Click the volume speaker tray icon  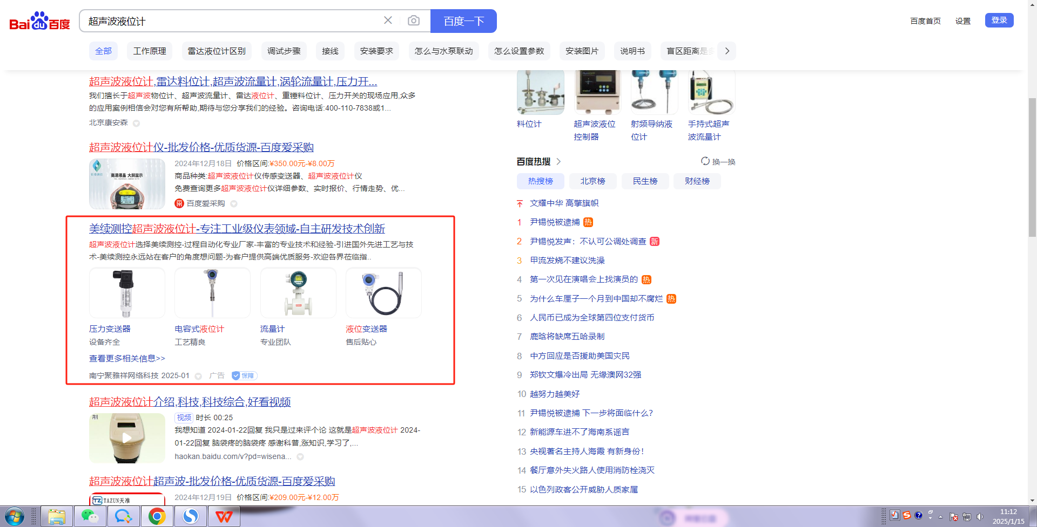click(x=980, y=517)
